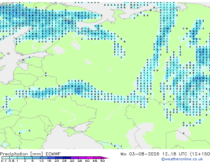Click the '20' legend value label
Viewport: 210px width, 162px height.
point(57,161)
